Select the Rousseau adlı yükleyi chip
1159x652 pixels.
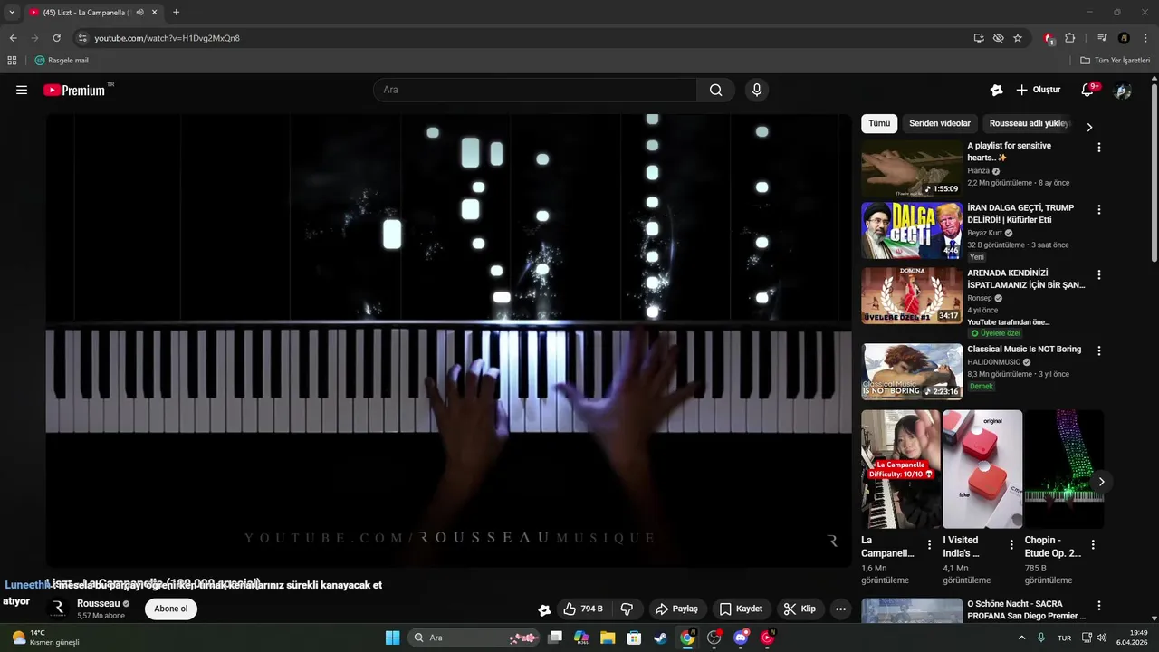[1030, 123]
